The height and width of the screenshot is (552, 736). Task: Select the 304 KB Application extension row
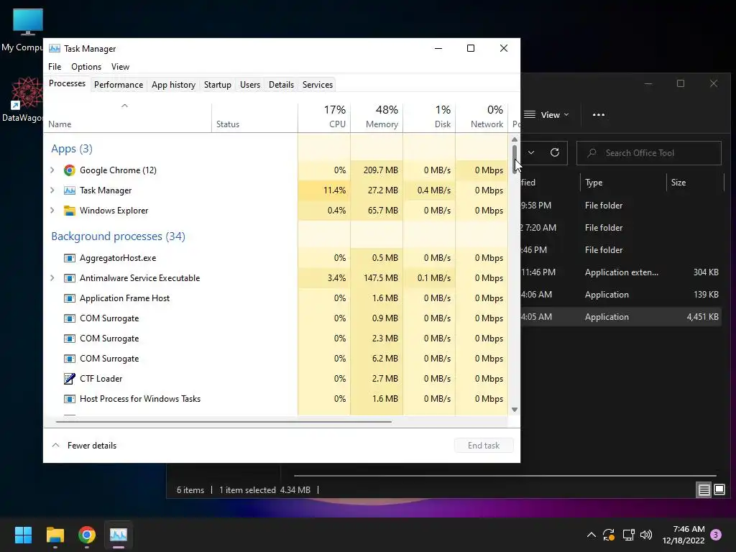(621, 272)
